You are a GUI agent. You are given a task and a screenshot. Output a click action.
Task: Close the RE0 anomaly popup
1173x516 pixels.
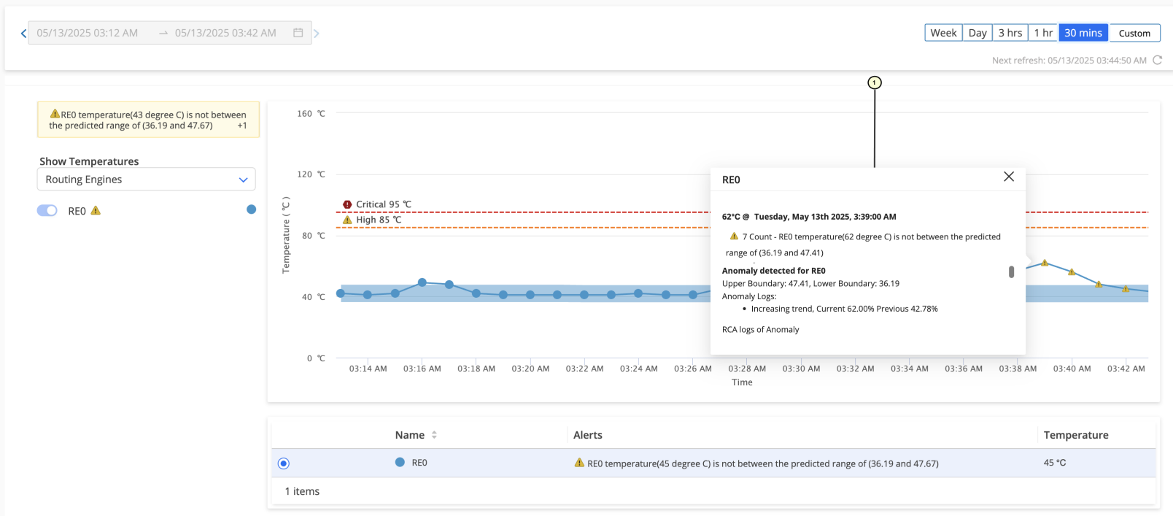pos(1009,177)
